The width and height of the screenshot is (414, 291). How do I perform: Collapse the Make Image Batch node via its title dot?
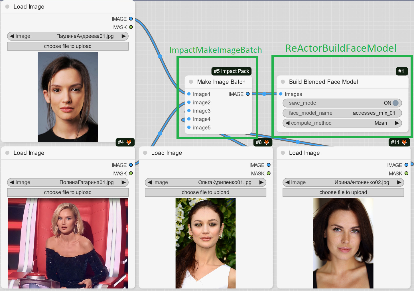(x=191, y=82)
